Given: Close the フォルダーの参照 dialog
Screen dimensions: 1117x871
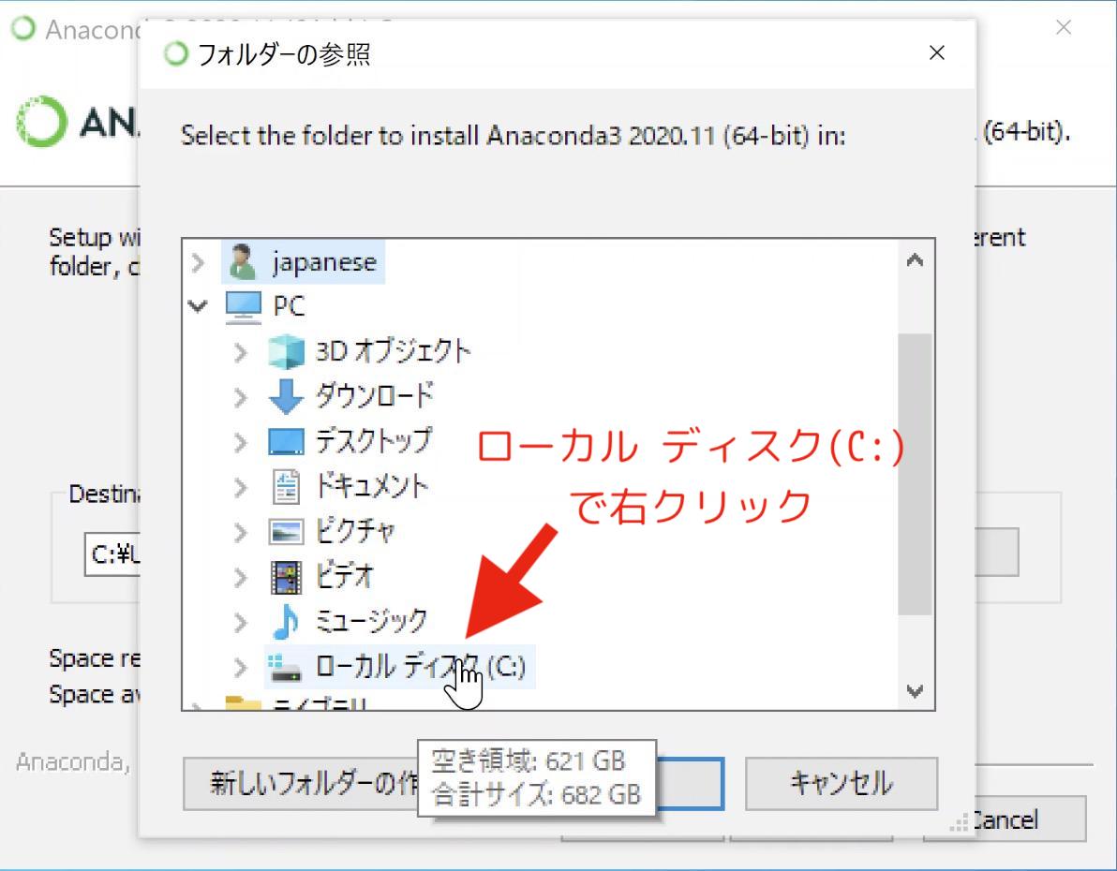Looking at the screenshot, I should [x=936, y=53].
